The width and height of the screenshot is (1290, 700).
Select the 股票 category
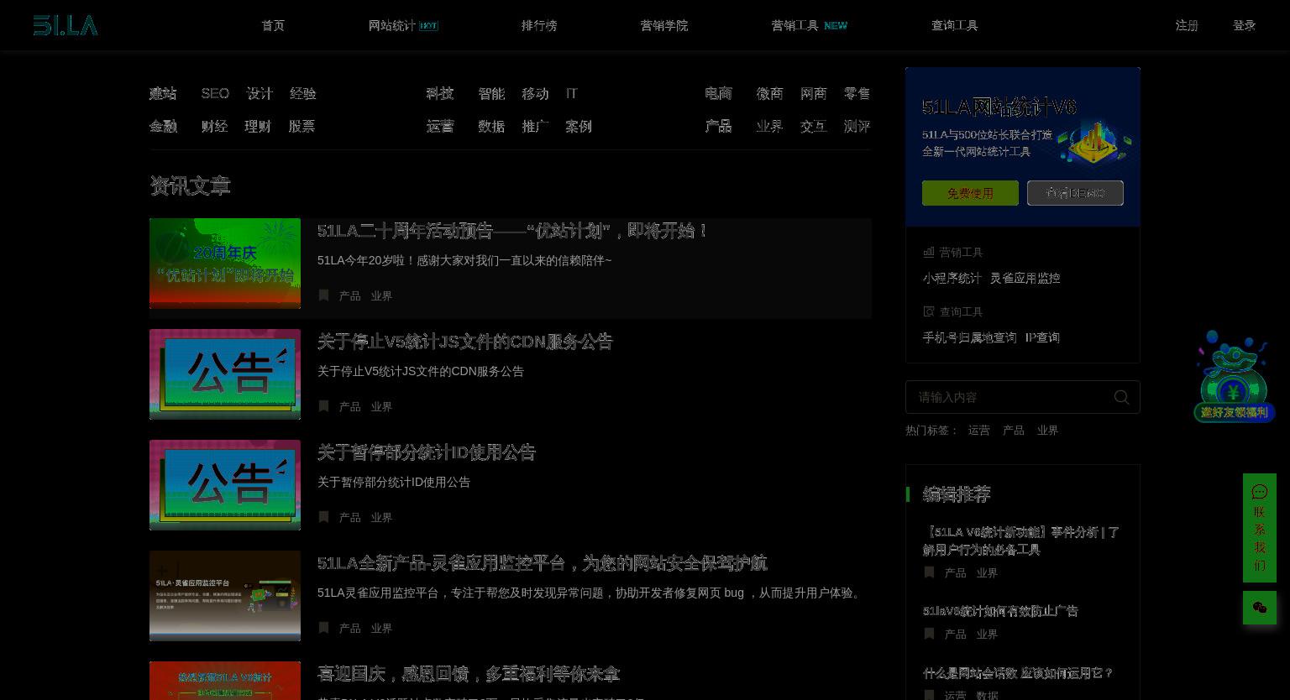pos(302,126)
